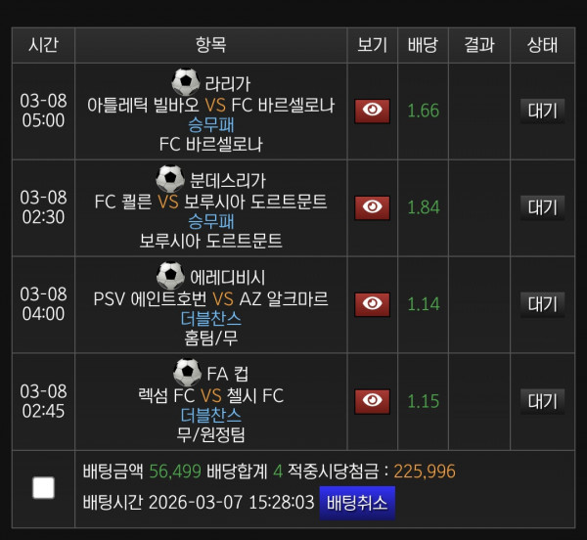Click the 배당 column header
This screenshot has height=540, width=587.
423,45
